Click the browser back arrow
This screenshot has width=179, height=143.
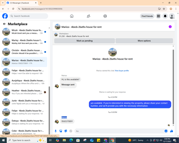coord(3,9)
